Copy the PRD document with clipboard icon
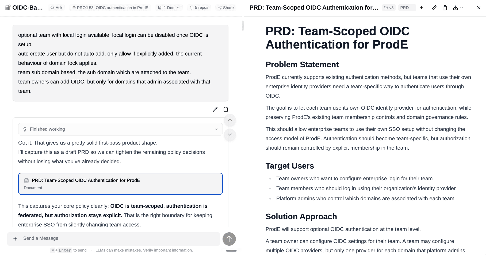The width and height of the screenshot is (486, 255). click(445, 8)
